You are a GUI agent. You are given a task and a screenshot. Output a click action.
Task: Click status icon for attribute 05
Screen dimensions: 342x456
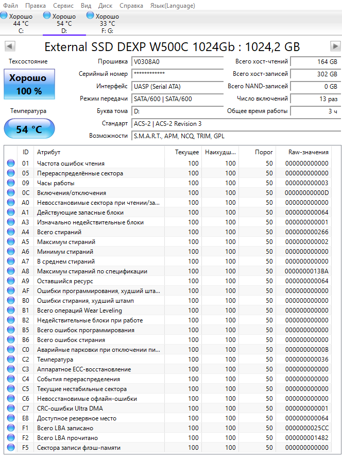[11, 173]
